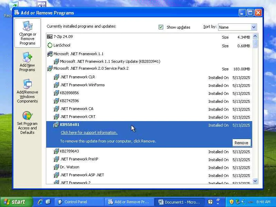Click the .NET Framework CLR icon

click(56, 77)
